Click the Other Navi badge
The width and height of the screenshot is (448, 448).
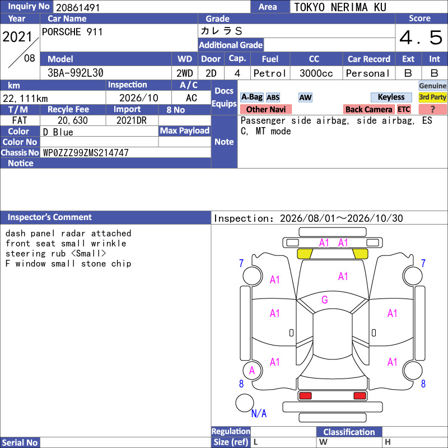(265, 109)
